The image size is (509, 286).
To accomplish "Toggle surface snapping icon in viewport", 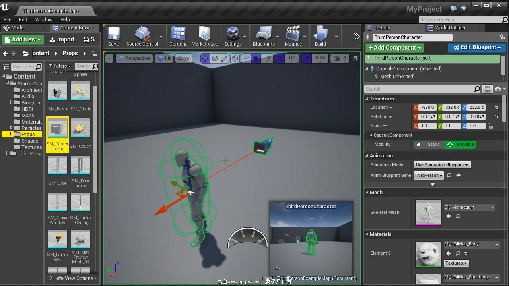I will [246, 58].
